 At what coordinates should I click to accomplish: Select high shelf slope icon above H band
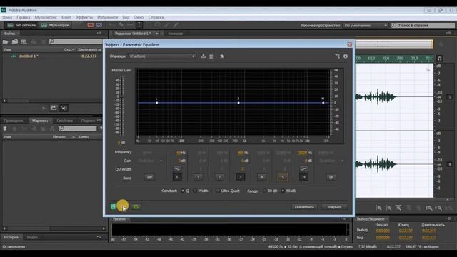click(x=303, y=169)
